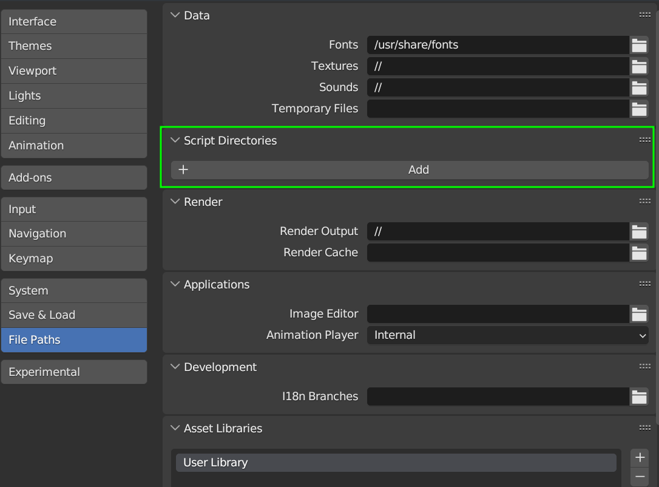Click folder icon beside Sounds field
The image size is (659, 487).
pos(639,87)
